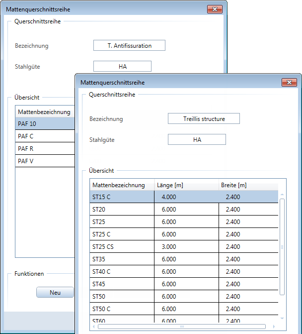Click the Breite [m] column header
Image resolution: width=302 pixels, height=334 pixels.
coord(248,185)
